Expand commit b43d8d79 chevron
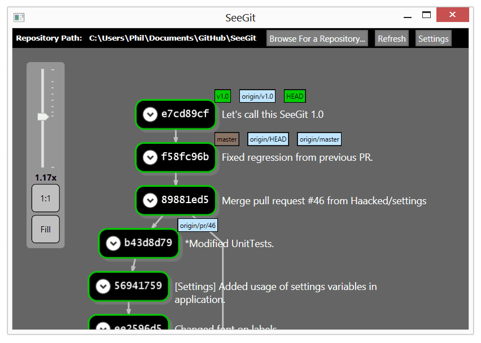This screenshot has height=343, width=481. (x=113, y=243)
